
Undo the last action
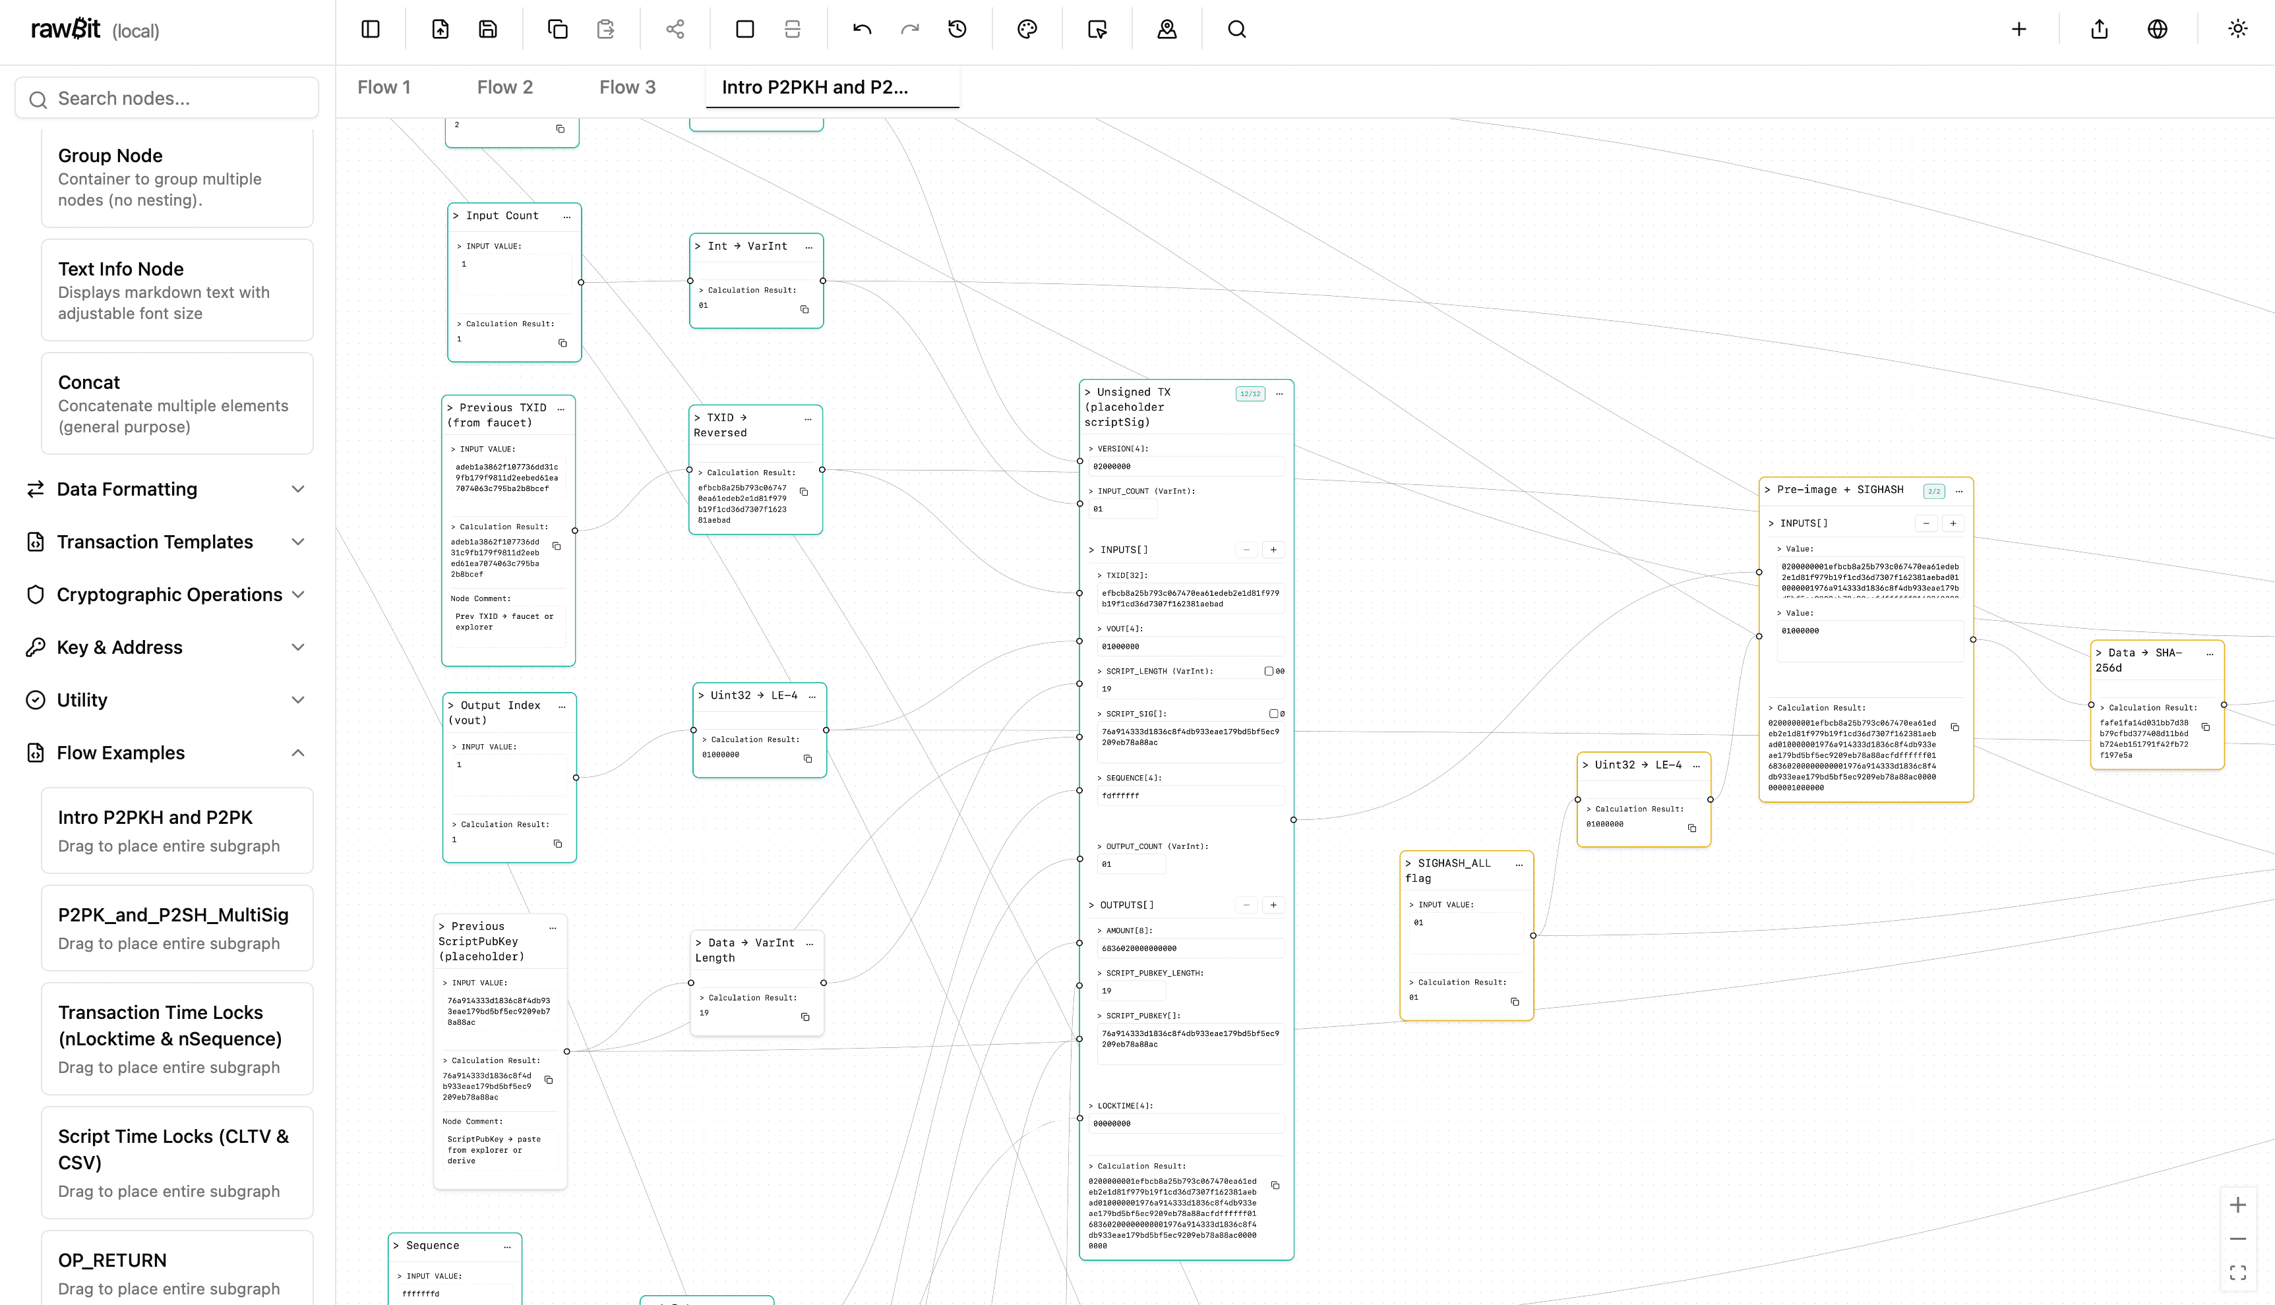pos(861,29)
